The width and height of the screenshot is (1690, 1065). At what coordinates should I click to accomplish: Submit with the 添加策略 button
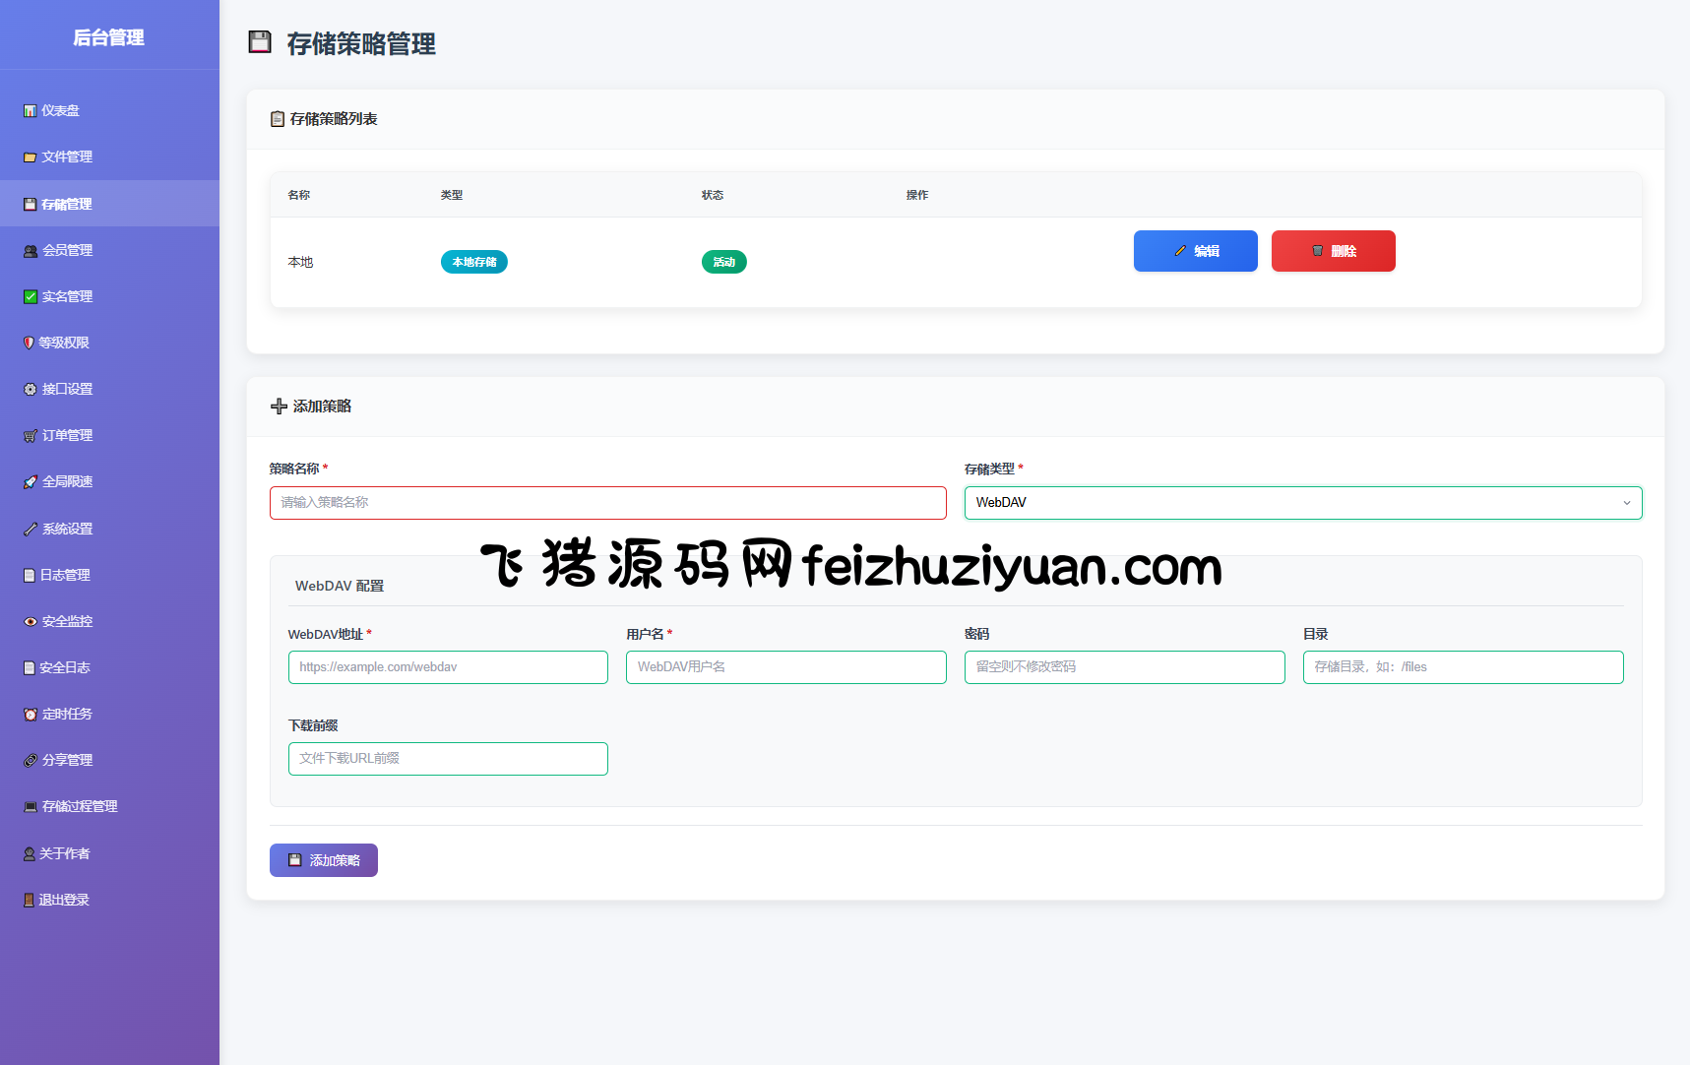[x=324, y=860]
